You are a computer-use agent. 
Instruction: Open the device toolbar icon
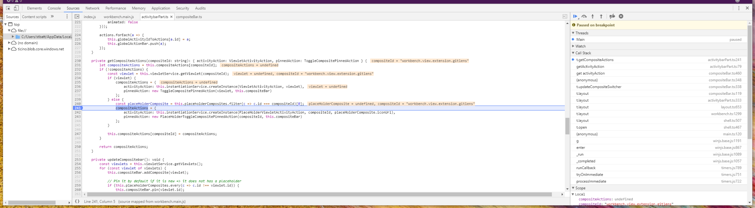16,8
